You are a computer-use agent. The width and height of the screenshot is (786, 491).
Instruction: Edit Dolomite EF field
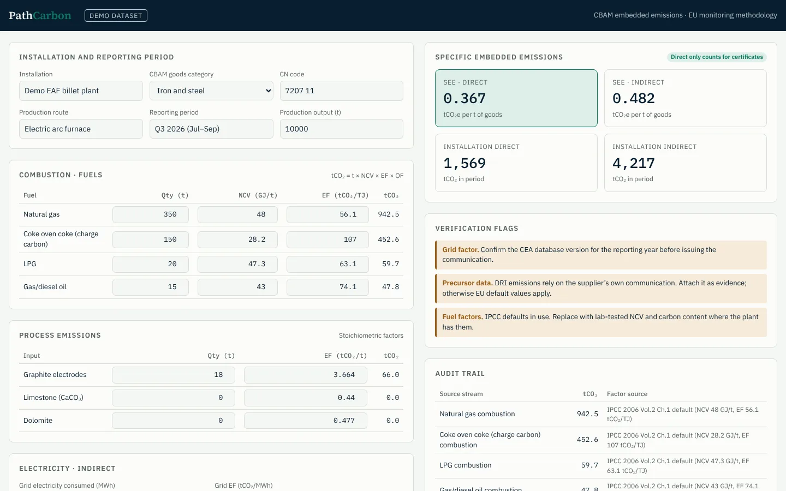(x=306, y=421)
